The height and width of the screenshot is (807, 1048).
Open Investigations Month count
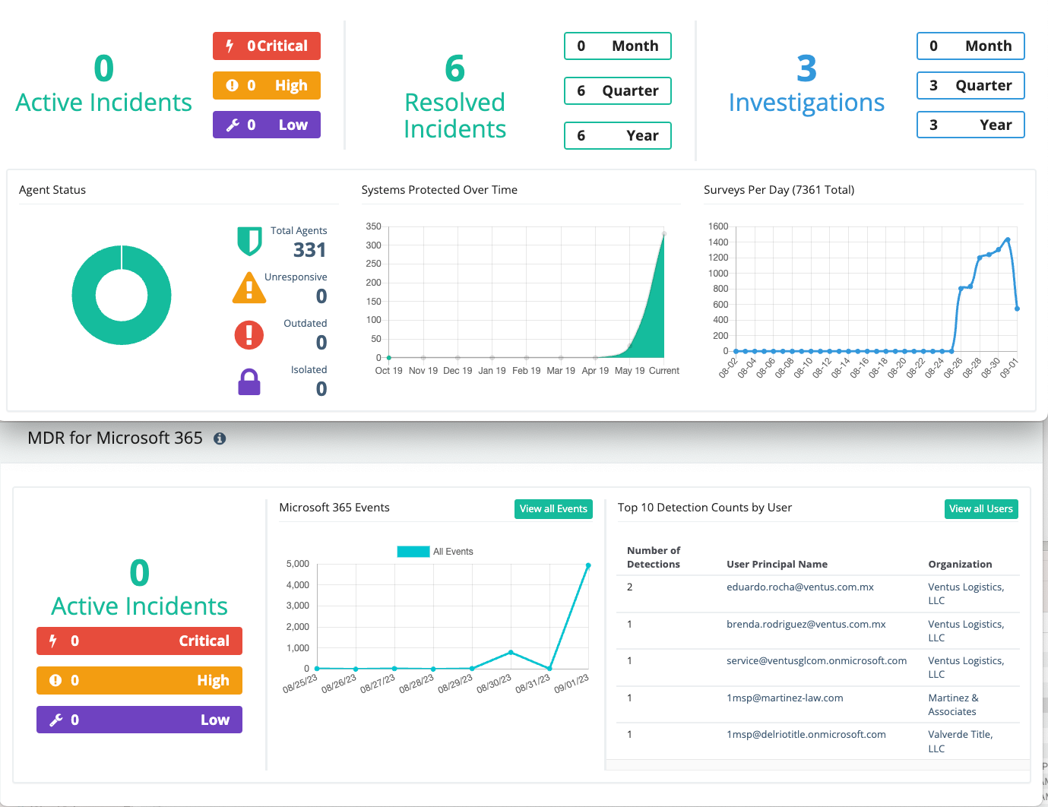coord(970,46)
